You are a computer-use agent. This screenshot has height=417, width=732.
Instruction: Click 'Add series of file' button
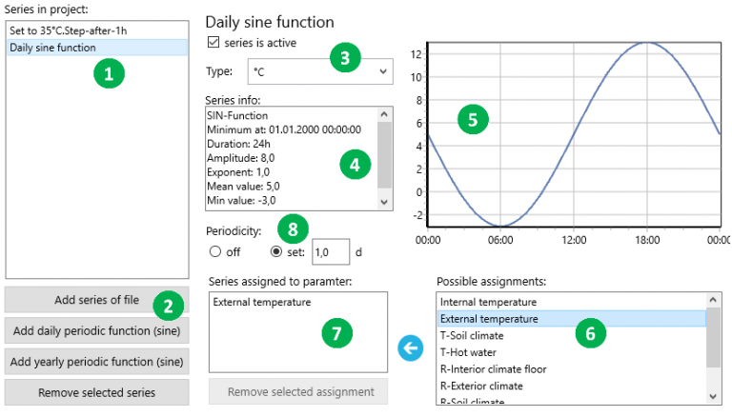pyautogui.click(x=97, y=301)
